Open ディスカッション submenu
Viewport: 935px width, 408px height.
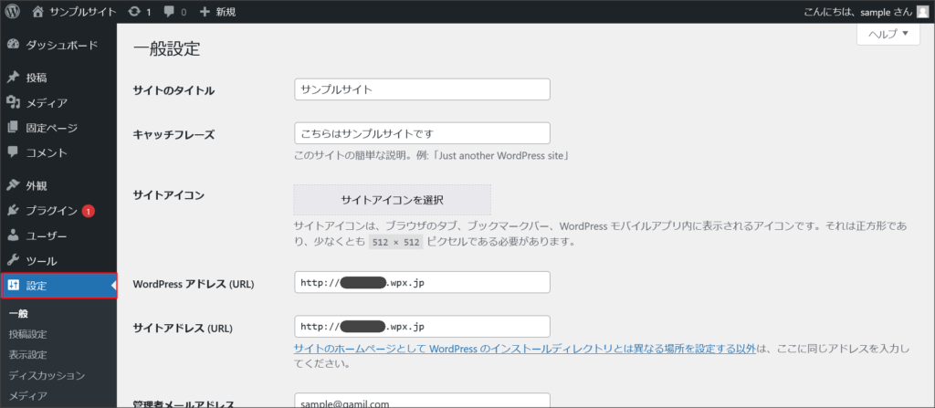click(47, 375)
